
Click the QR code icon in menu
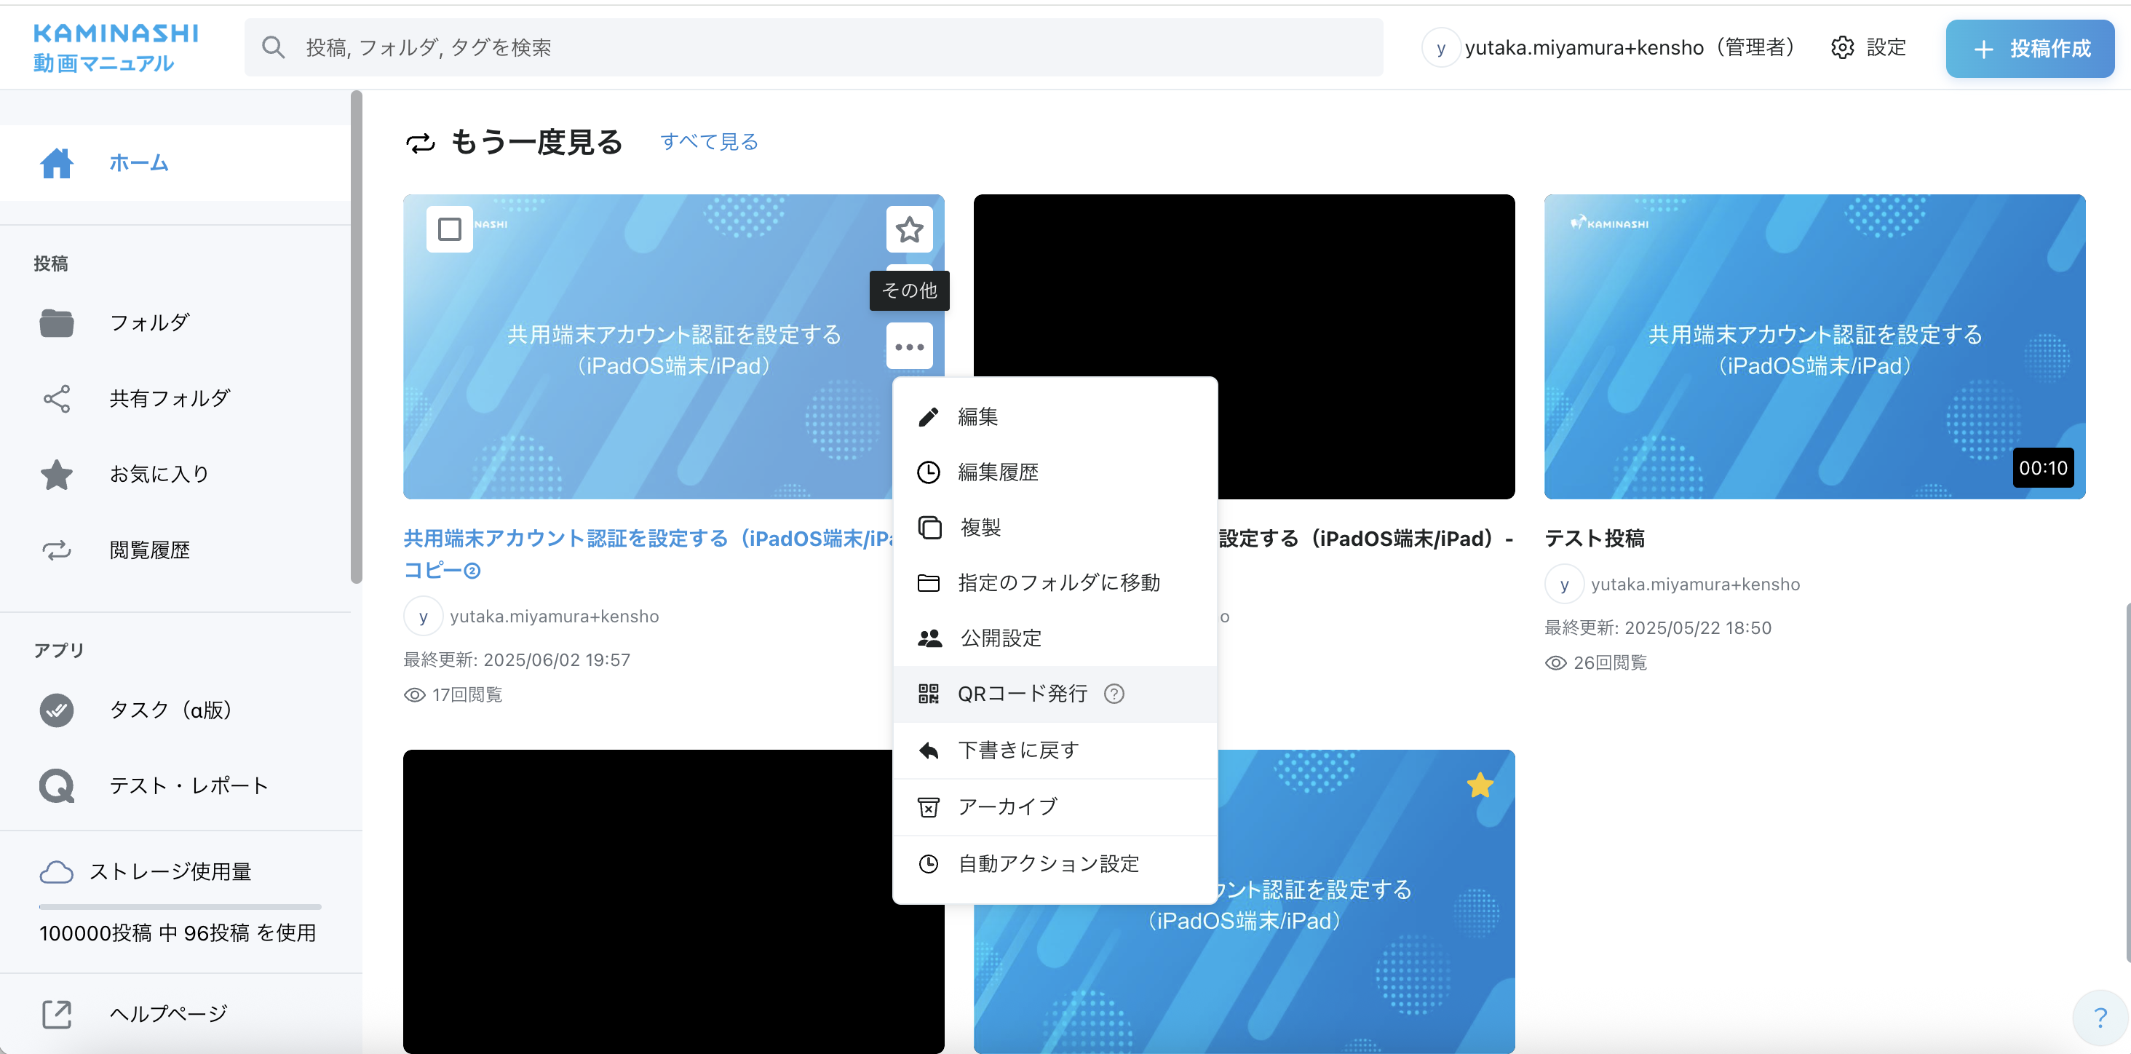point(928,694)
